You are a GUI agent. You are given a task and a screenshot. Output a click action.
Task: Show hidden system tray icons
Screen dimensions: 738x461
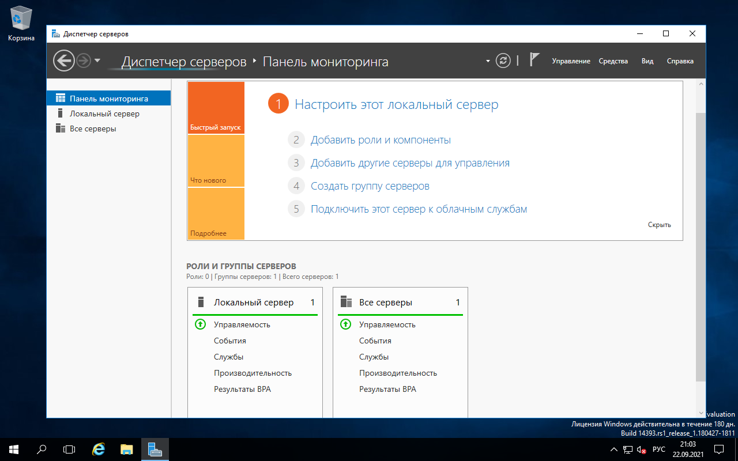614,449
